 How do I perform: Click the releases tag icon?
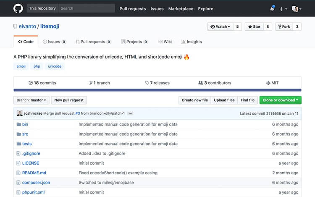147,83
